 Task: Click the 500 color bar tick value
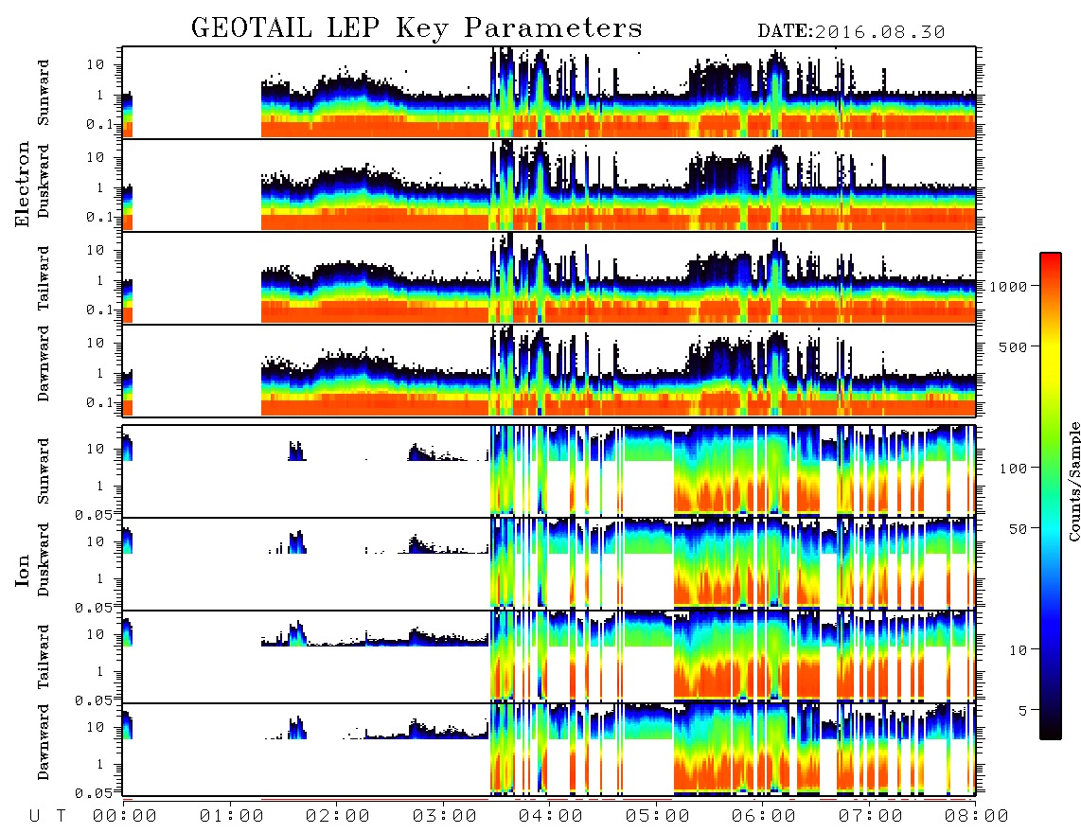(1013, 346)
